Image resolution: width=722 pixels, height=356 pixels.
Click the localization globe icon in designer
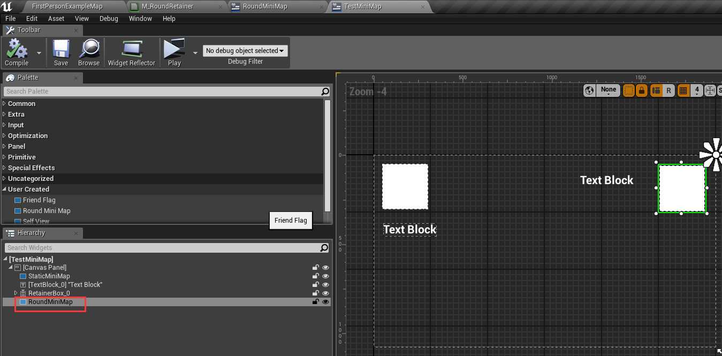tap(589, 90)
